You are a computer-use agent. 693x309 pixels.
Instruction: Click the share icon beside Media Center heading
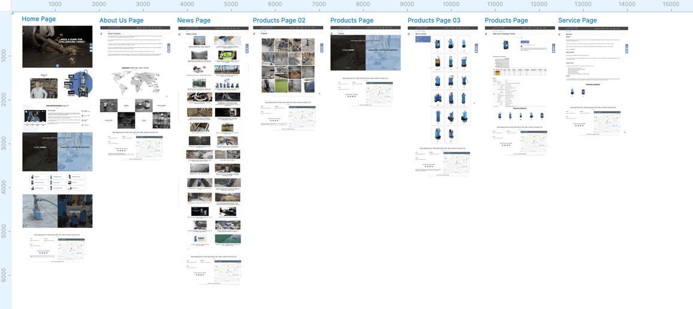pyautogui.click(x=179, y=34)
